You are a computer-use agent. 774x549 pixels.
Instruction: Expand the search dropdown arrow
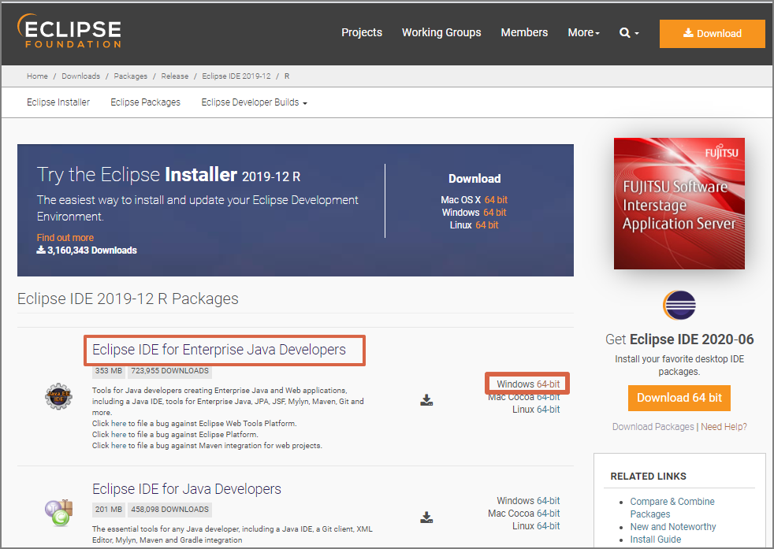(x=637, y=33)
